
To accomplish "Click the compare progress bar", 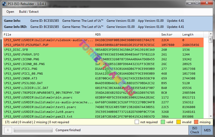I will [x=33, y=130].
